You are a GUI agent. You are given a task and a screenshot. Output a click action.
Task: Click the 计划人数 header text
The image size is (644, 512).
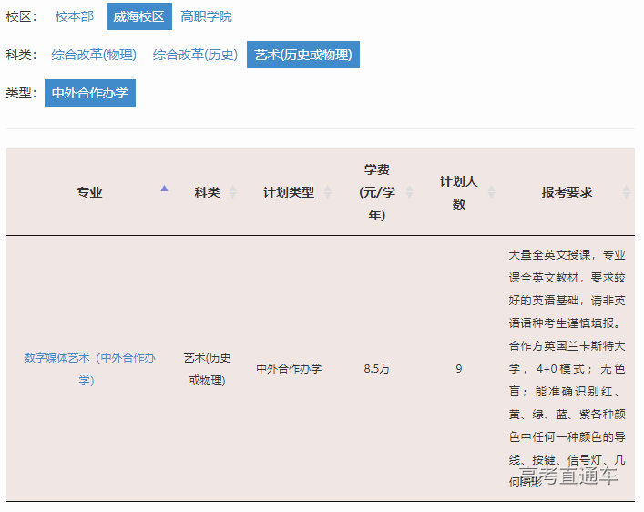tap(458, 192)
